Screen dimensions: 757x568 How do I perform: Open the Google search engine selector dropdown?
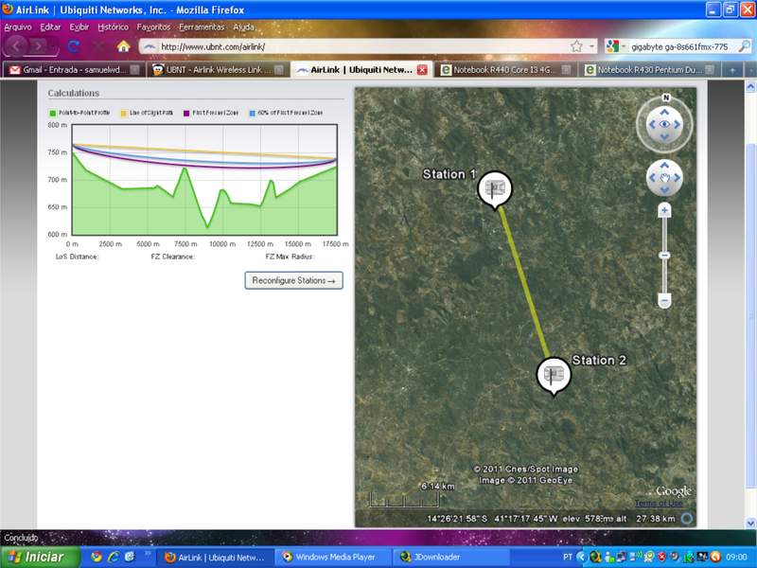tap(616, 46)
